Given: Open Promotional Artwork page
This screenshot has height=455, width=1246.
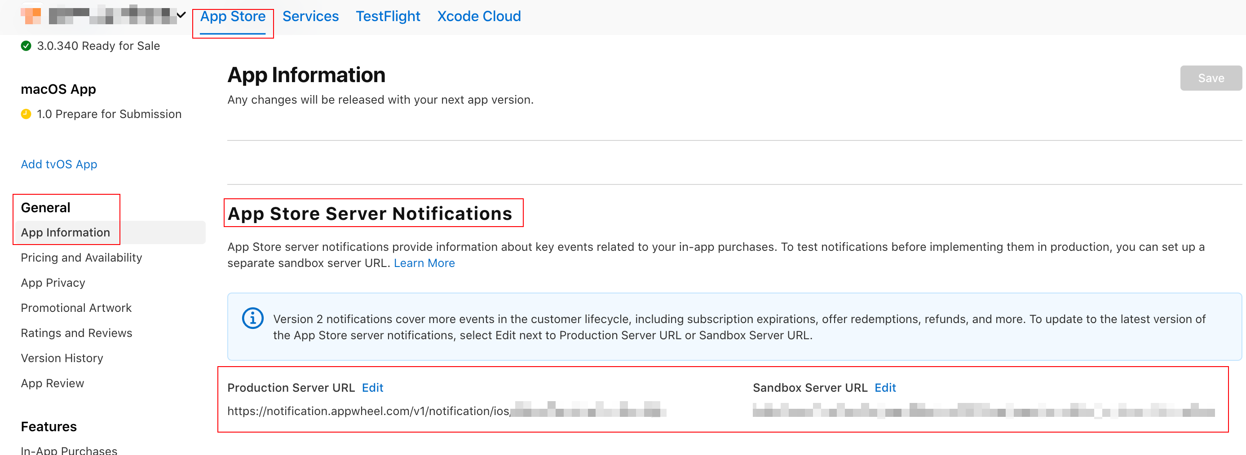Looking at the screenshot, I should (76, 308).
